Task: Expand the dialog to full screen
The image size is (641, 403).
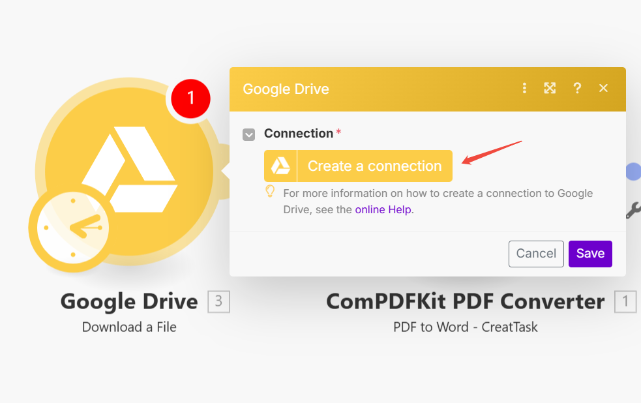Action: (x=550, y=88)
